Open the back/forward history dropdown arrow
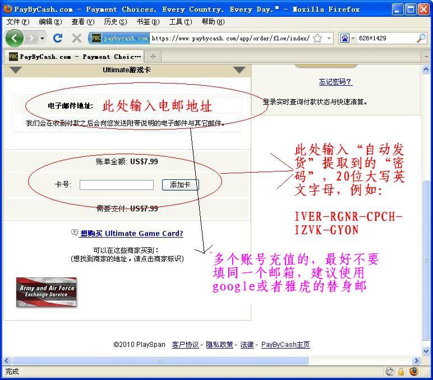The height and width of the screenshot is (380, 433). click(42, 38)
